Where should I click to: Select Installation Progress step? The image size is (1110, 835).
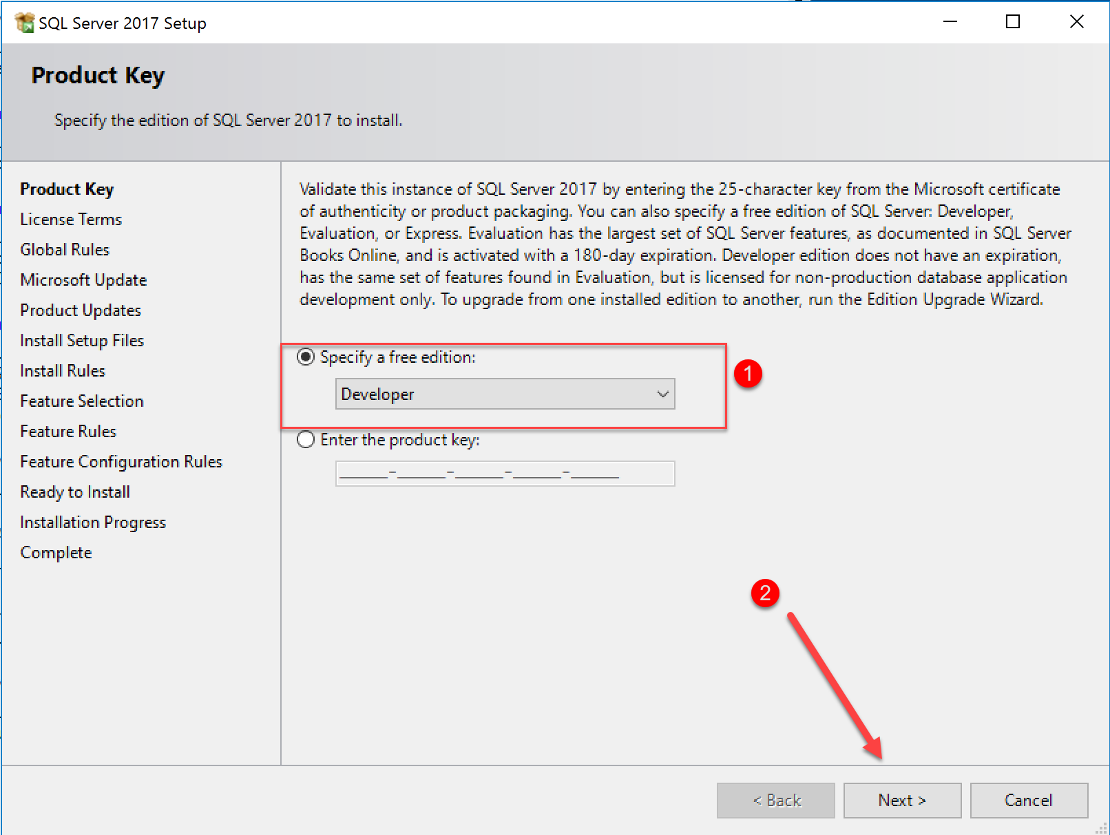pos(93,522)
